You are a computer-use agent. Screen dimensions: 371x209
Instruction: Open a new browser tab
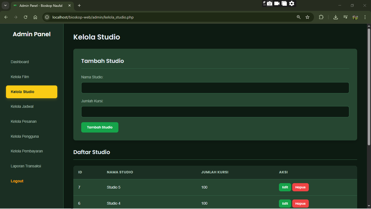coord(79,5)
